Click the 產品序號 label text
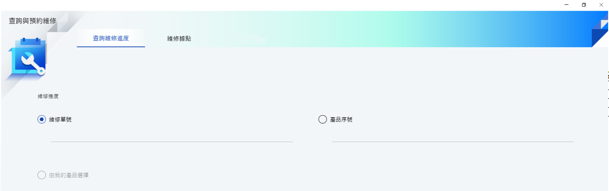609x191 pixels. (x=341, y=120)
